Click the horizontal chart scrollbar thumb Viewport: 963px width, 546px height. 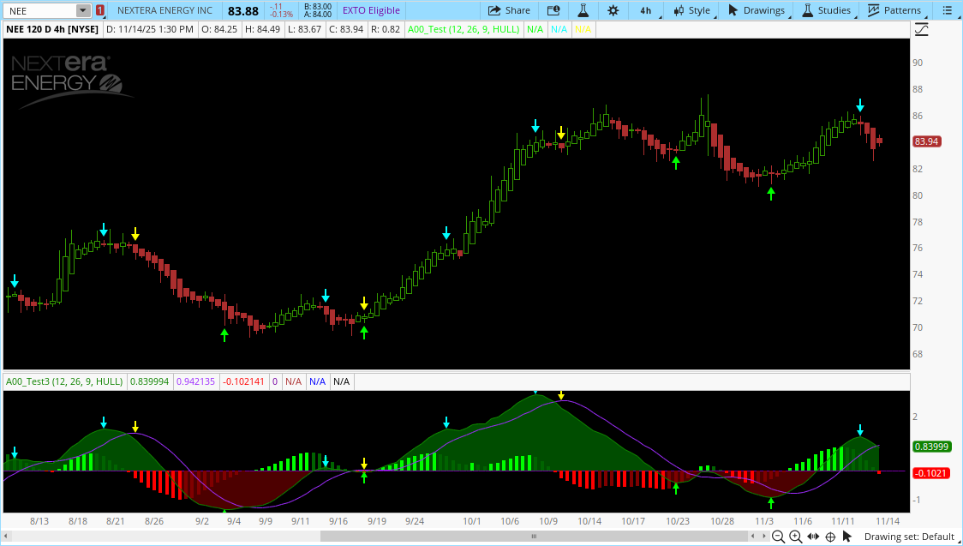coord(532,537)
